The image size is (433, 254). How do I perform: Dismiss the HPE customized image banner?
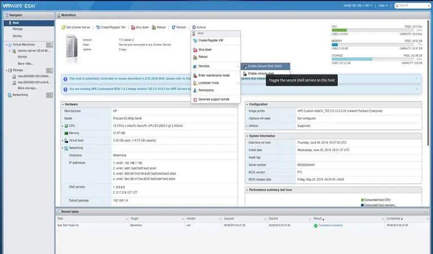click(x=417, y=89)
